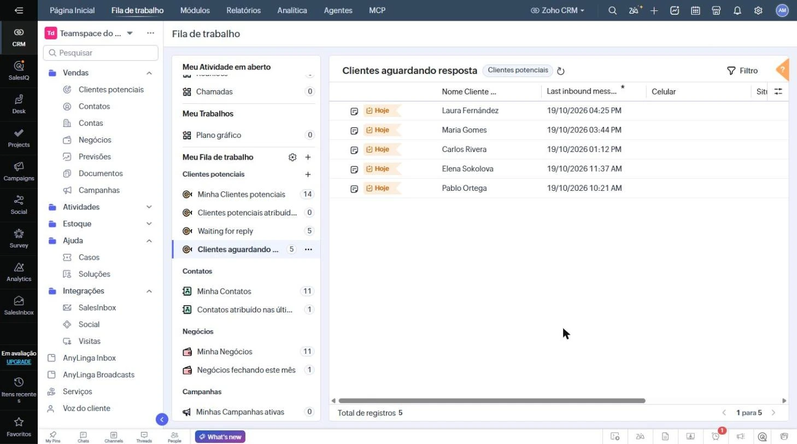This screenshot has width=797, height=444.
Task: Open the user avatar AM
Action: 782,10
